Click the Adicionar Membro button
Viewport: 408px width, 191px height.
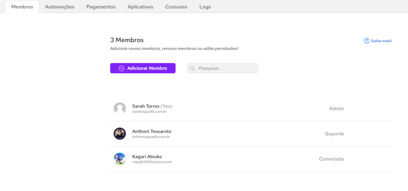coord(143,68)
